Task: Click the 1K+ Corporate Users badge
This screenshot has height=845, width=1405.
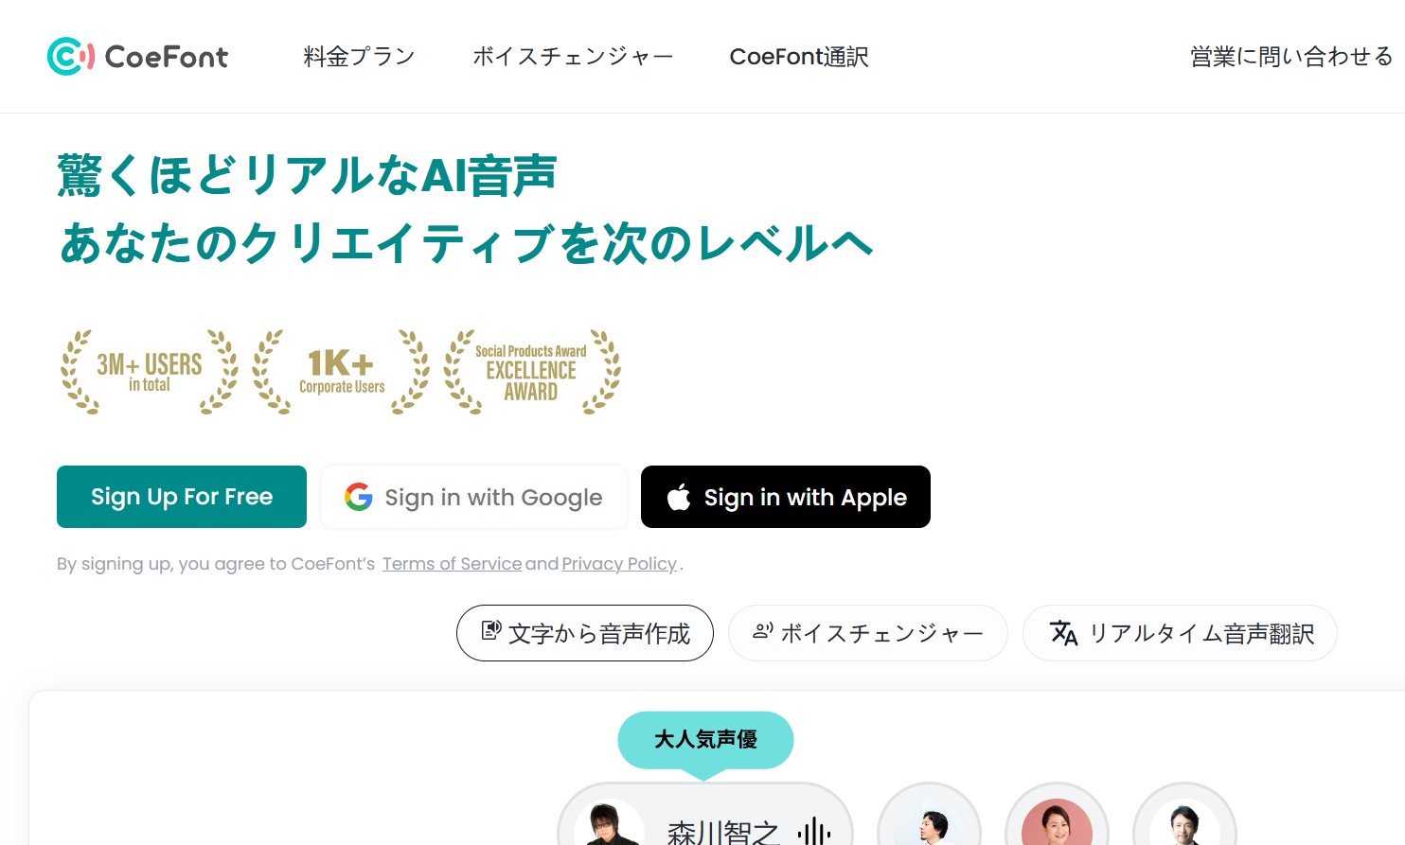Action: [x=341, y=372]
